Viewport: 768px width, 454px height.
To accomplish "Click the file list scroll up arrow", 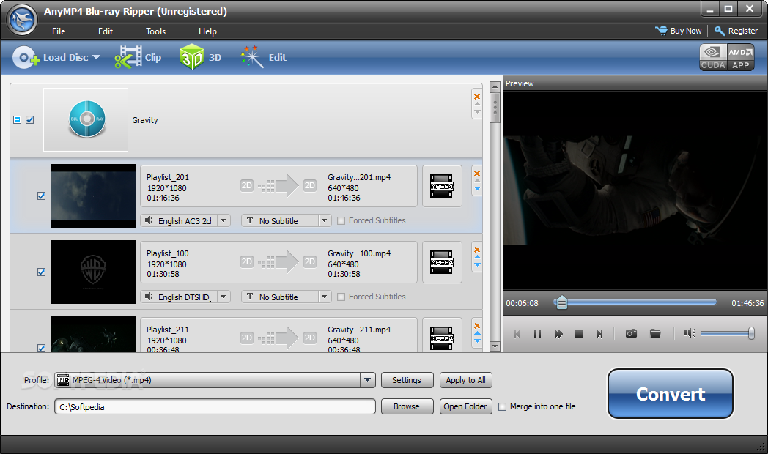I will pyautogui.click(x=495, y=86).
